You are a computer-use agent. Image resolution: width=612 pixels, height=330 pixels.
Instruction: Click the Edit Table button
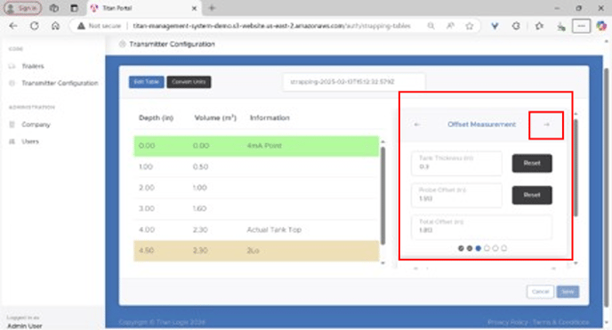point(147,82)
